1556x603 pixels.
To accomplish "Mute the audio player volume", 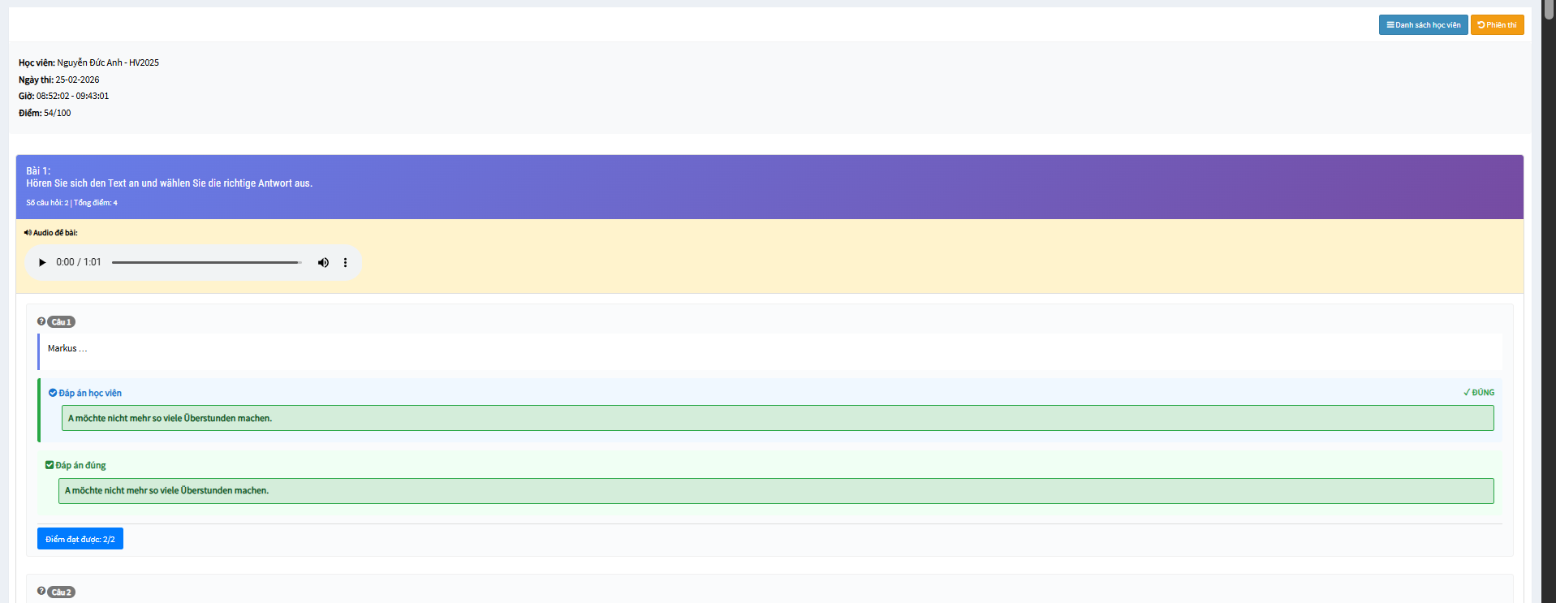I will pos(323,262).
